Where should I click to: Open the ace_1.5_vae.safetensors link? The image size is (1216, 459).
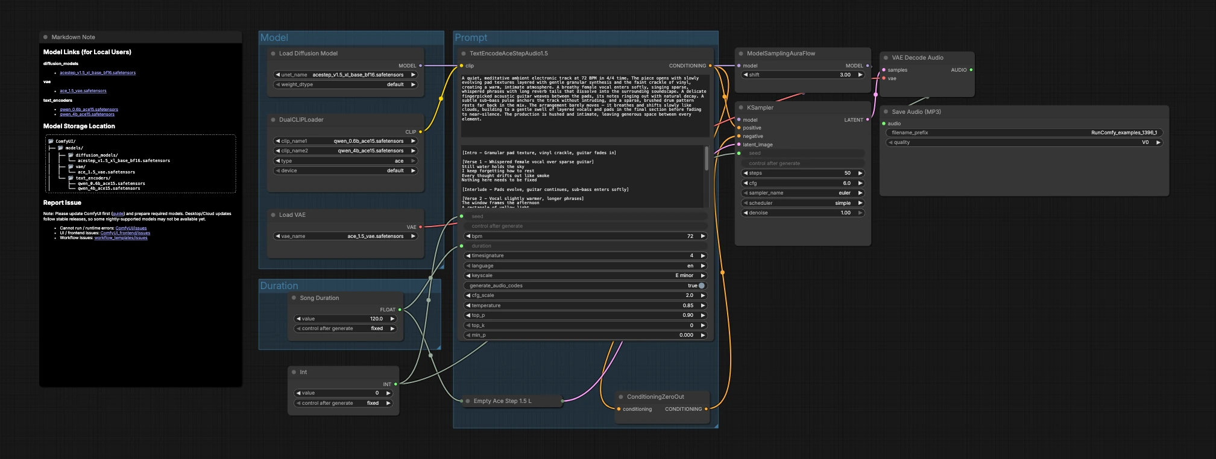(83, 91)
